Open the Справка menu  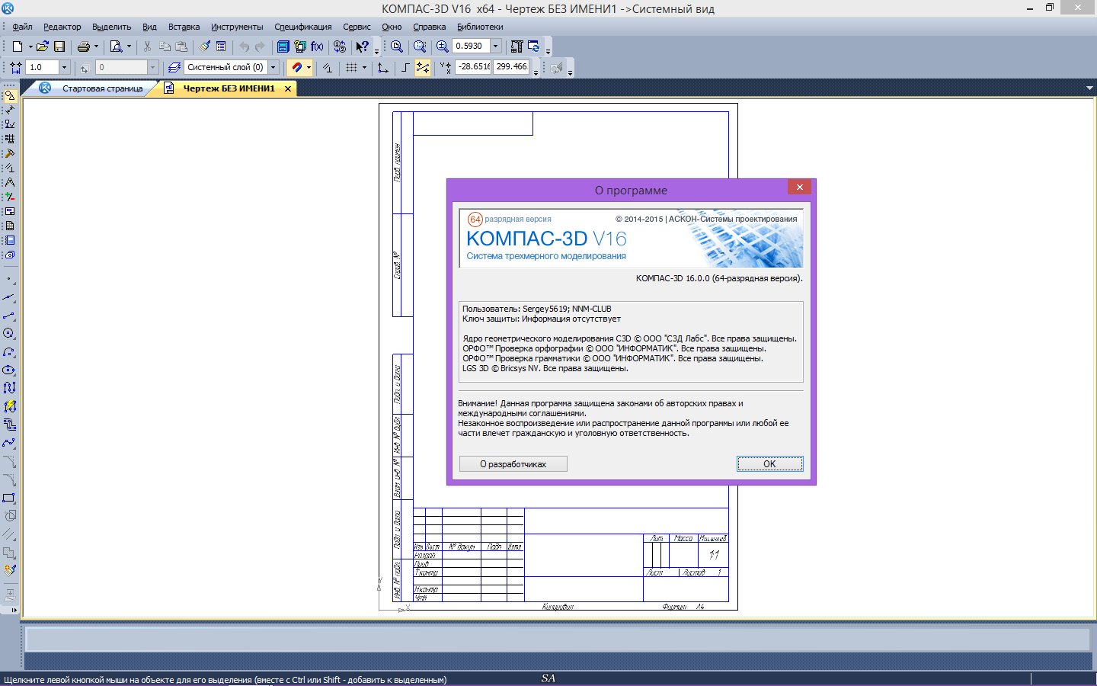pos(429,27)
